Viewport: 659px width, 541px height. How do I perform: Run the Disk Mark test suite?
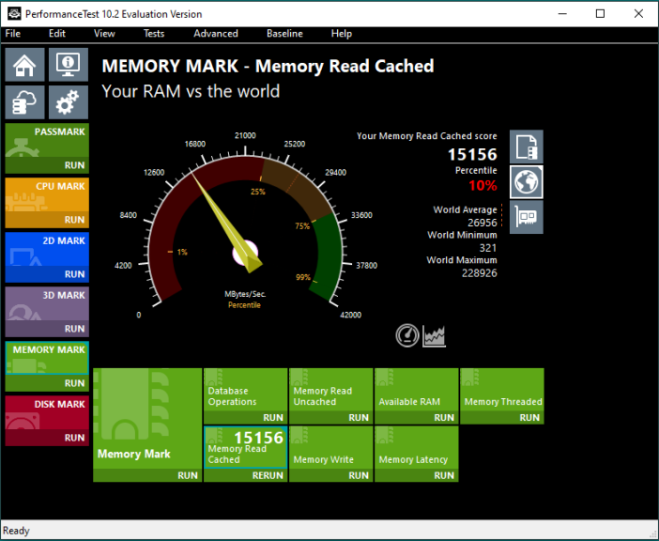click(x=47, y=438)
